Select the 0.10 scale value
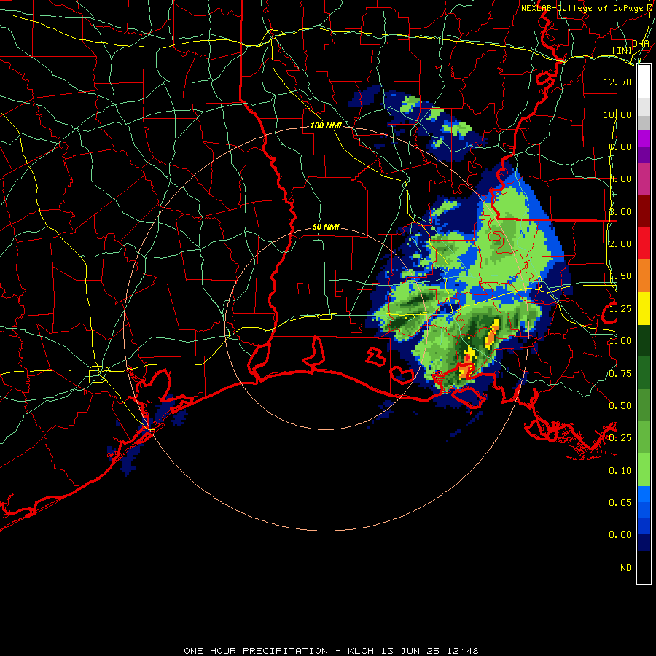 point(620,471)
